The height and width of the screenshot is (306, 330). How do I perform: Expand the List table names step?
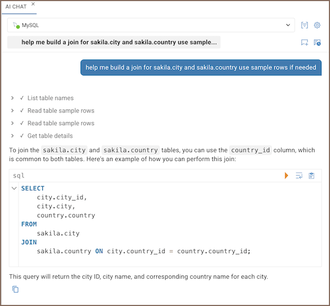[x=13, y=98]
